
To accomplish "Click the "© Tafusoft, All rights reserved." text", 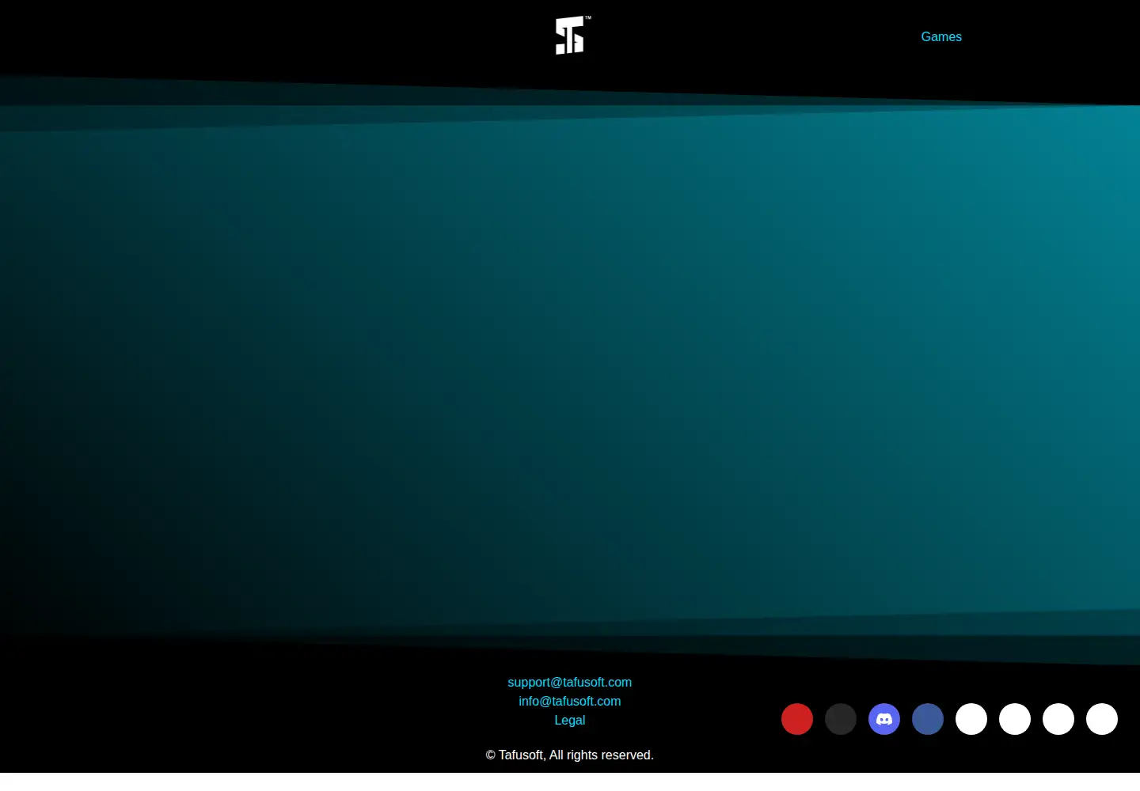I will 570,755.
